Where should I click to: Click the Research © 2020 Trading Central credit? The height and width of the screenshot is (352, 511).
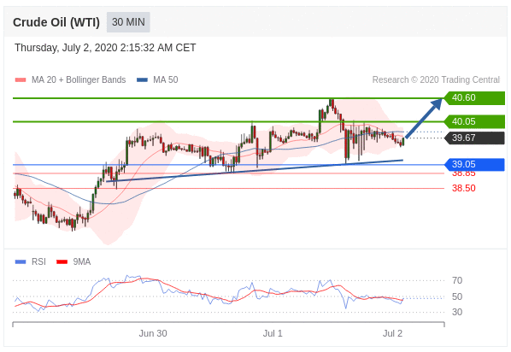(x=436, y=79)
